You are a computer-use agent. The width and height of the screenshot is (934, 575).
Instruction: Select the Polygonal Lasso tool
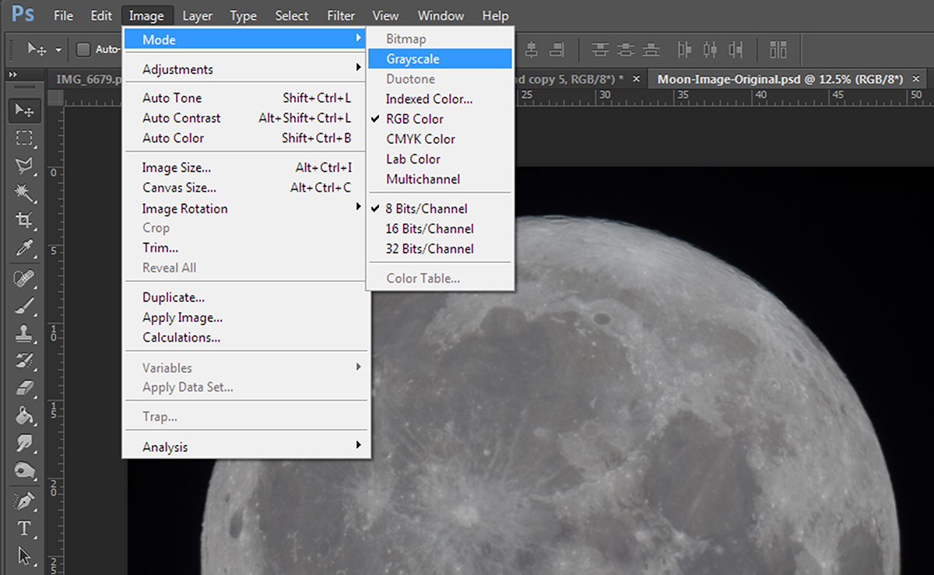tap(24, 166)
